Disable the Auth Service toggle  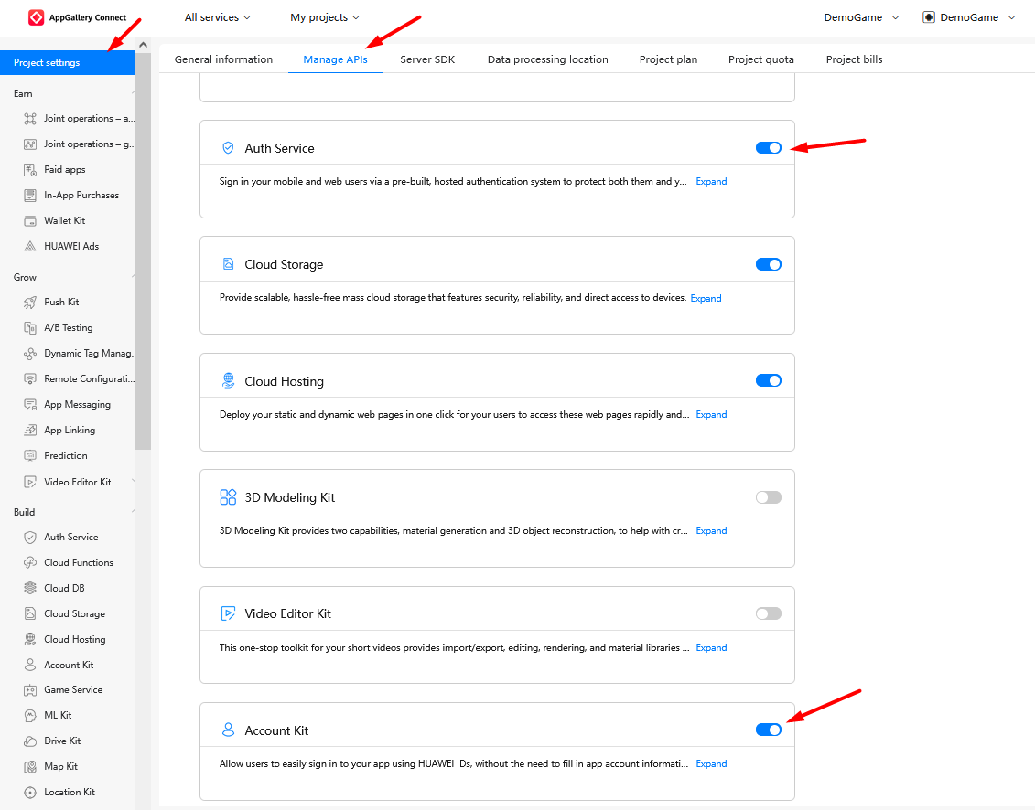click(768, 147)
